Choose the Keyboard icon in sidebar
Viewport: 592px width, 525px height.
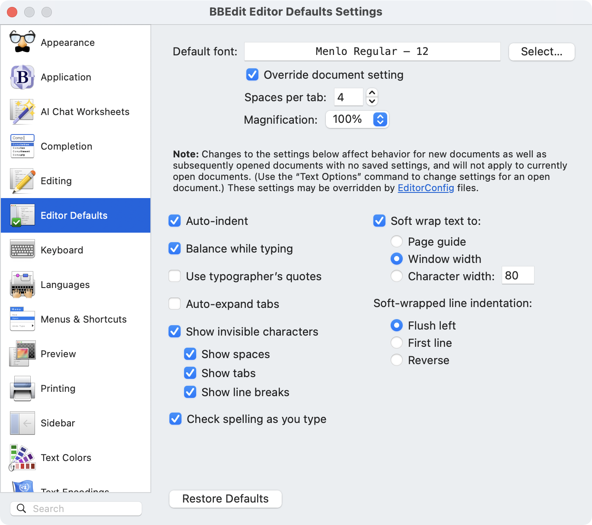[x=22, y=250]
